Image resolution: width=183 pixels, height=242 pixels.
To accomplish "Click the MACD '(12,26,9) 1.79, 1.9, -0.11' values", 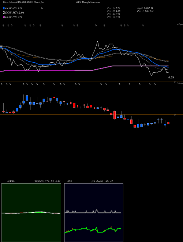I will point(47,181).
